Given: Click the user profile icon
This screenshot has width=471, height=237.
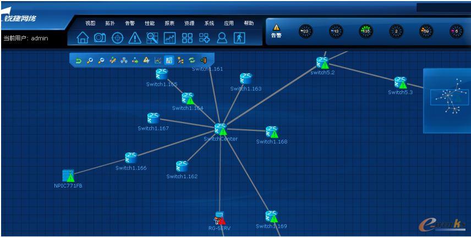Looking at the screenshot, I should click(x=222, y=37).
